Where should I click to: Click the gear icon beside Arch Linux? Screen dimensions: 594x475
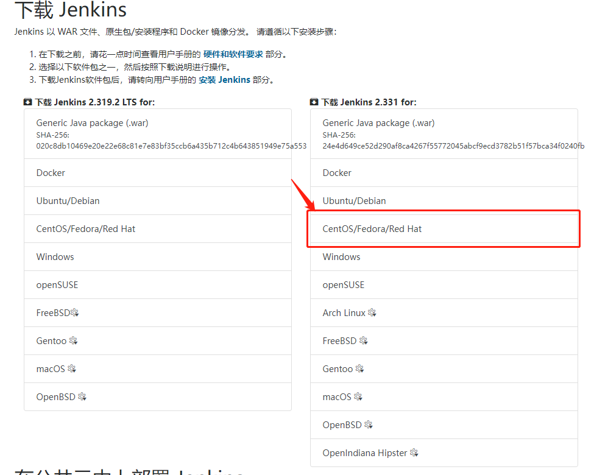(372, 312)
